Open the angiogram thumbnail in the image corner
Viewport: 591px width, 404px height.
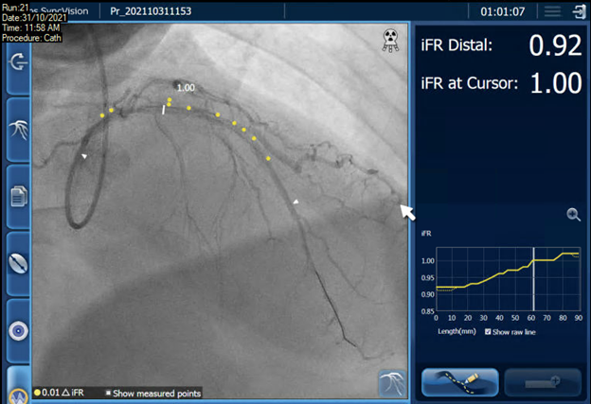(x=392, y=383)
